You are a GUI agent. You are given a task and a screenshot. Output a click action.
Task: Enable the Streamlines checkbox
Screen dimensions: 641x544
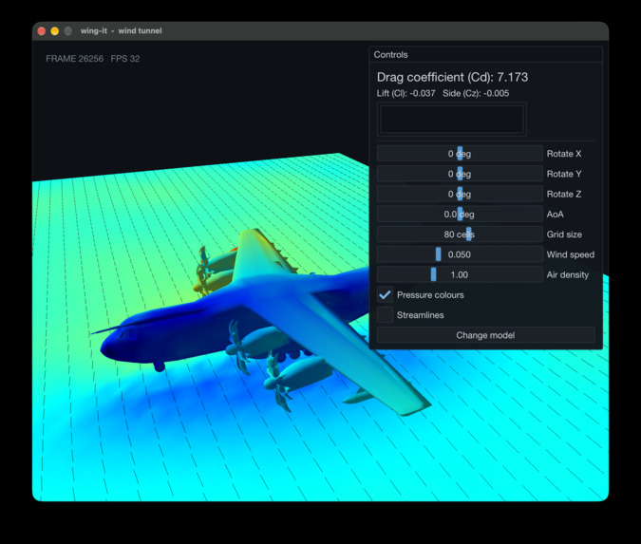(x=385, y=314)
